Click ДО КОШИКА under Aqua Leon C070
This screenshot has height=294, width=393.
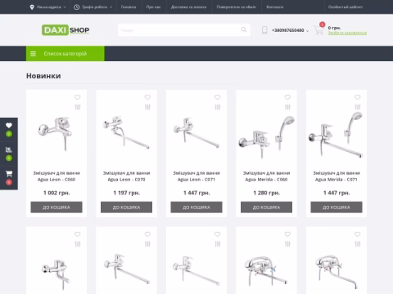point(126,207)
